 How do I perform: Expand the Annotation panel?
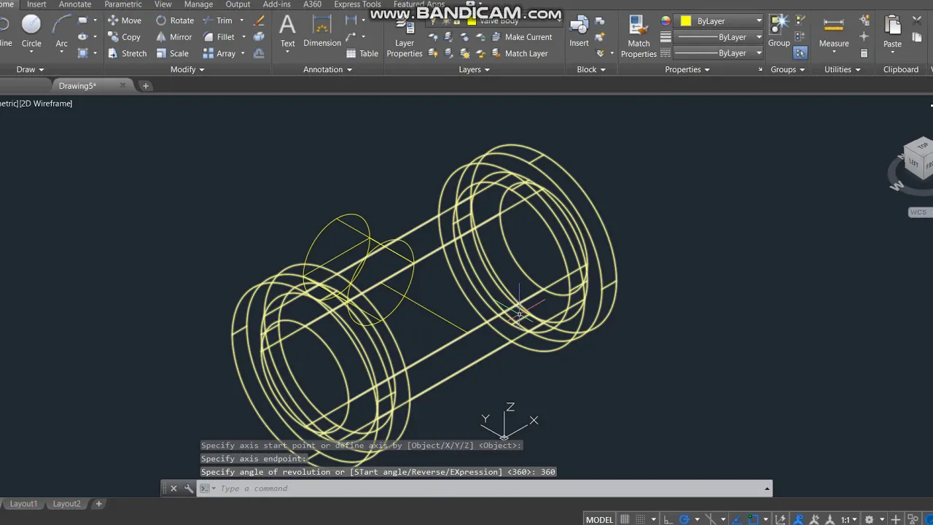pos(327,69)
